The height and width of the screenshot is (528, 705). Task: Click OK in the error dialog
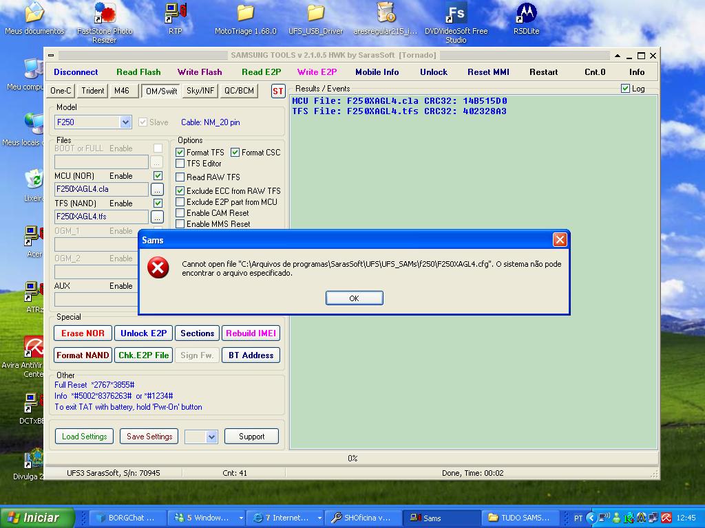click(355, 298)
